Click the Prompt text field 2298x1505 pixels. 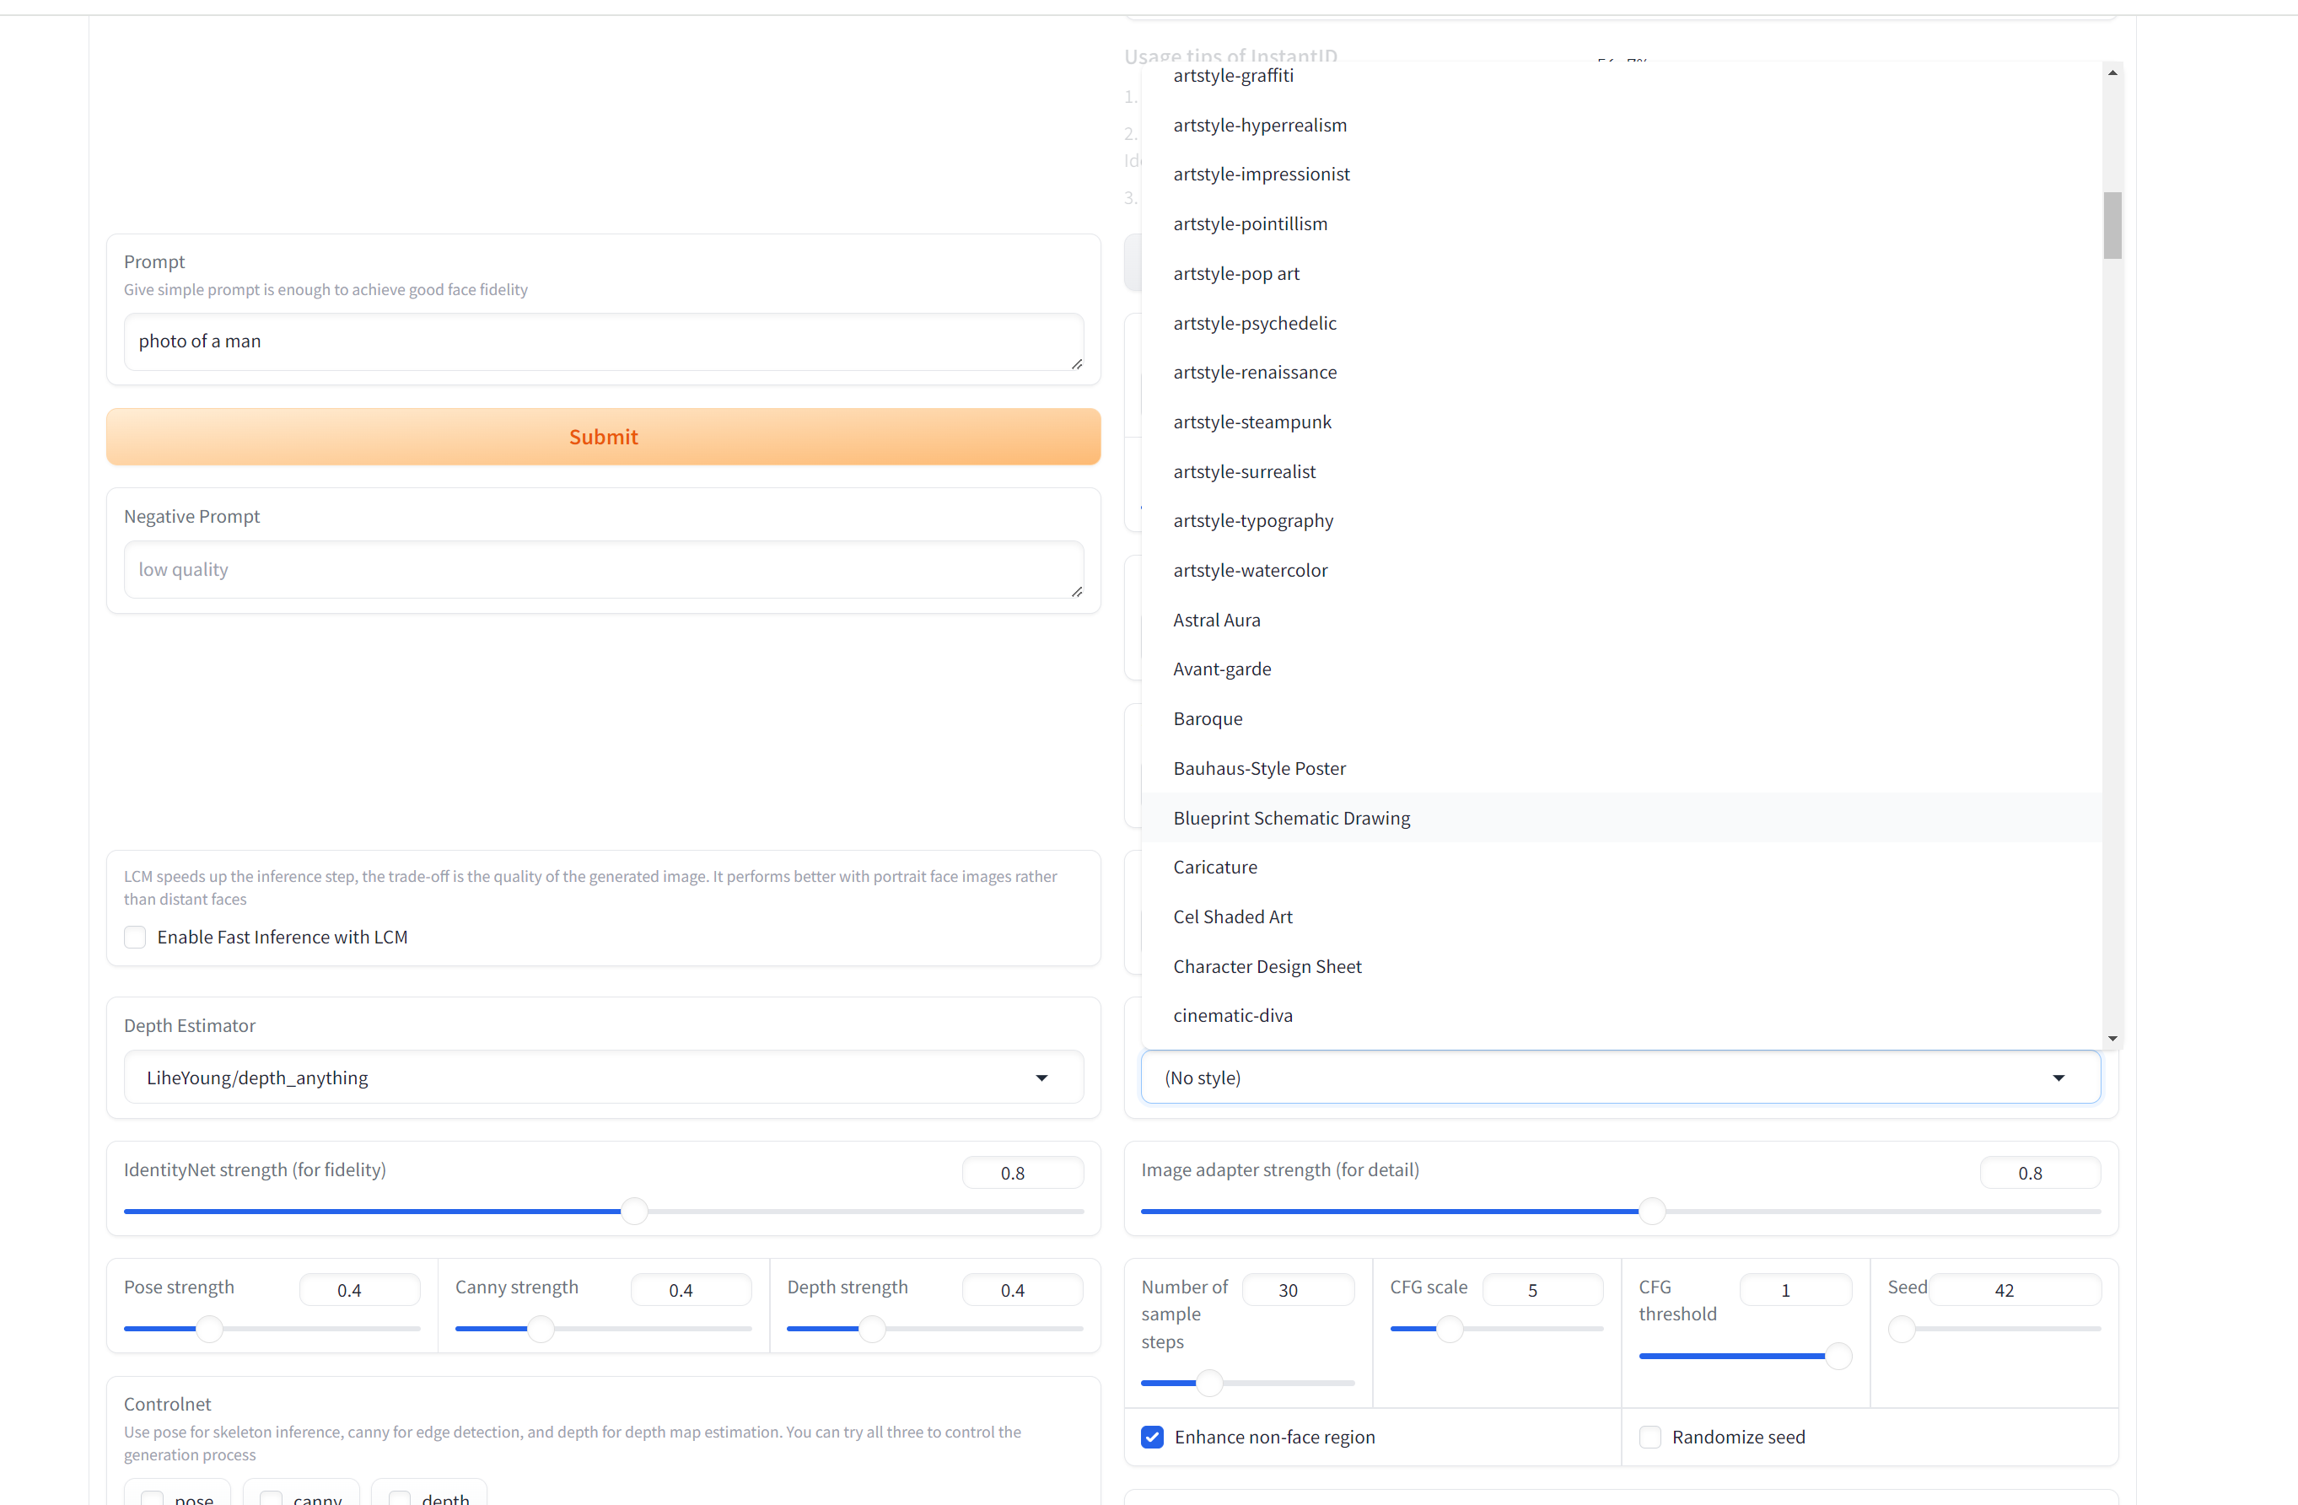click(x=602, y=341)
